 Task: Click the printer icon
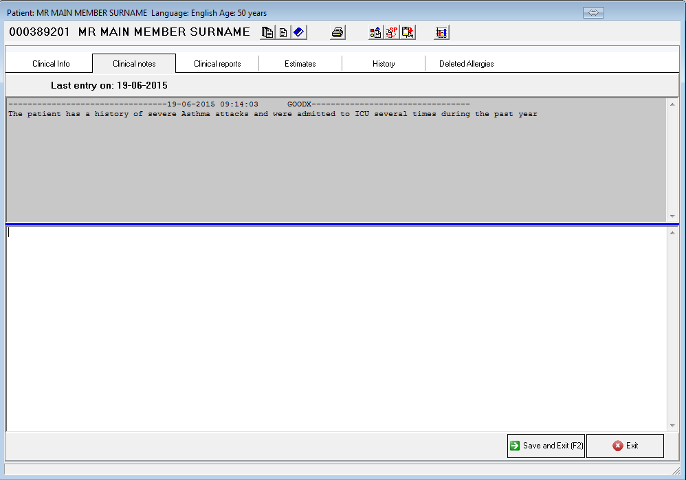pos(338,32)
